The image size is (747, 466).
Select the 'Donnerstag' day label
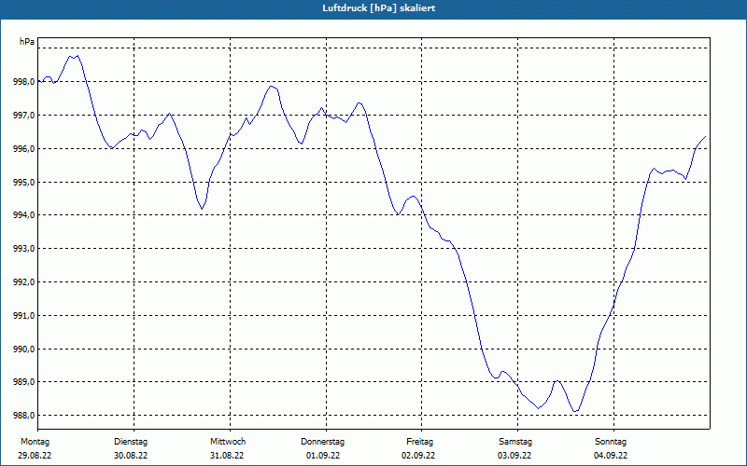click(322, 442)
